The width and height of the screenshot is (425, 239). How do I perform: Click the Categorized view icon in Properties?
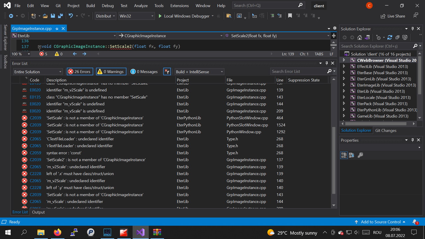344,155
